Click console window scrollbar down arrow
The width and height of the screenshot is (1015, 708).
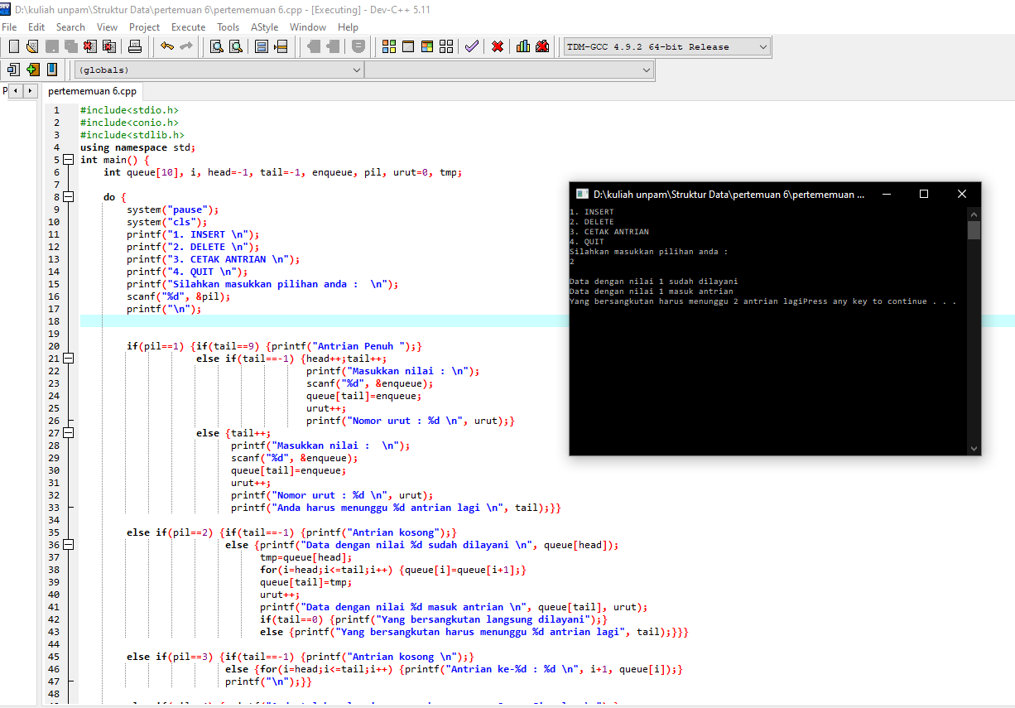click(x=974, y=448)
